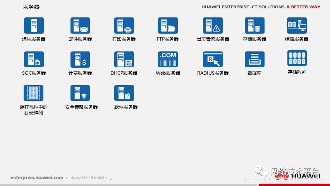Screen dimensions: 330x186
Task: Select the 存储阵列 storage array icon
Action: (297, 58)
